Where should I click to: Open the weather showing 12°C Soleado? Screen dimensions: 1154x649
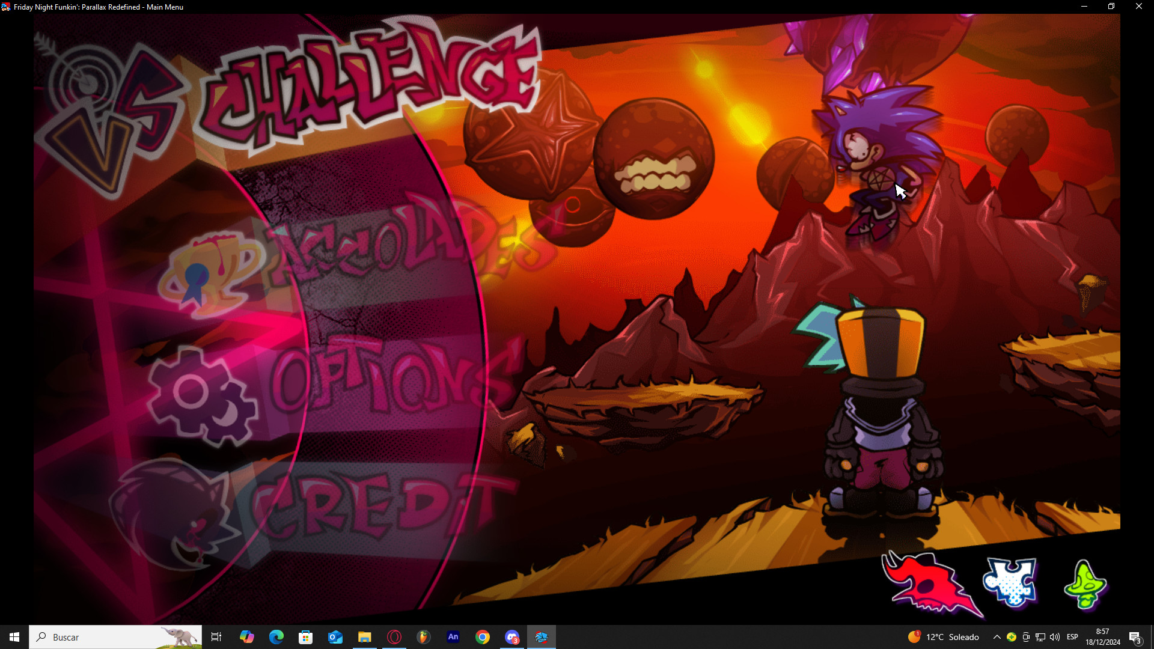click(x=944, y=637)
